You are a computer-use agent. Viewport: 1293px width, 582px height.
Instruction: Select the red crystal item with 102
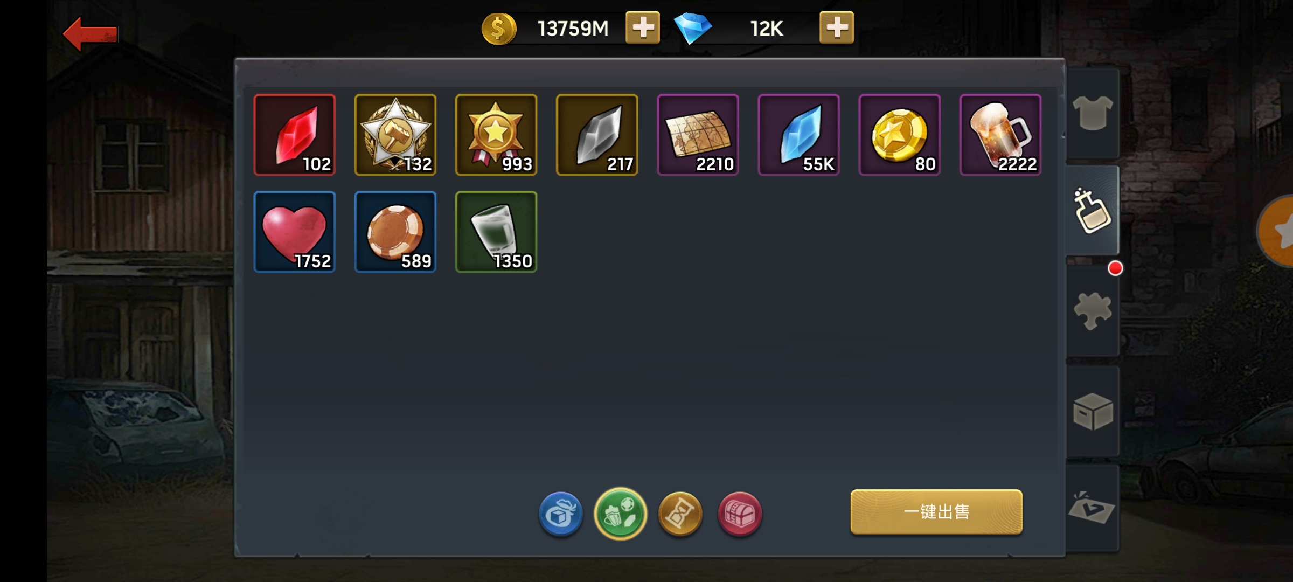(295, 135)
